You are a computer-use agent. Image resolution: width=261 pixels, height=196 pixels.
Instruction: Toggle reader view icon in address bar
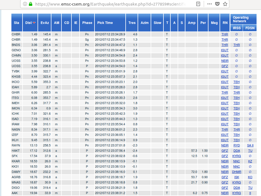pos(198,4)
